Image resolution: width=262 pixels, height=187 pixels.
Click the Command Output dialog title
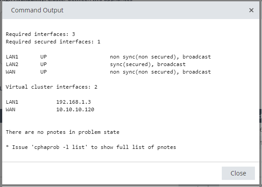[x=37, y=10]
